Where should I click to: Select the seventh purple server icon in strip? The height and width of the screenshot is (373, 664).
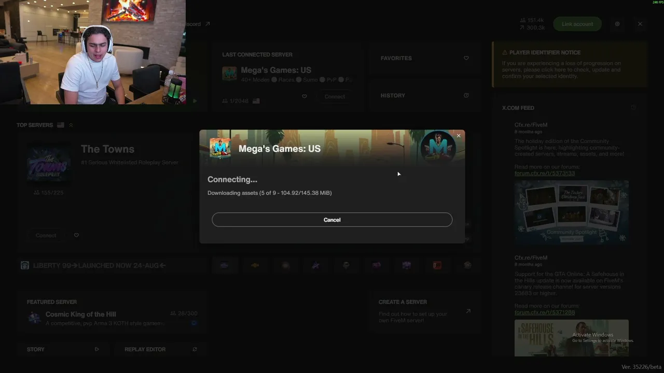pyautogui.click(x=407, y=265)
